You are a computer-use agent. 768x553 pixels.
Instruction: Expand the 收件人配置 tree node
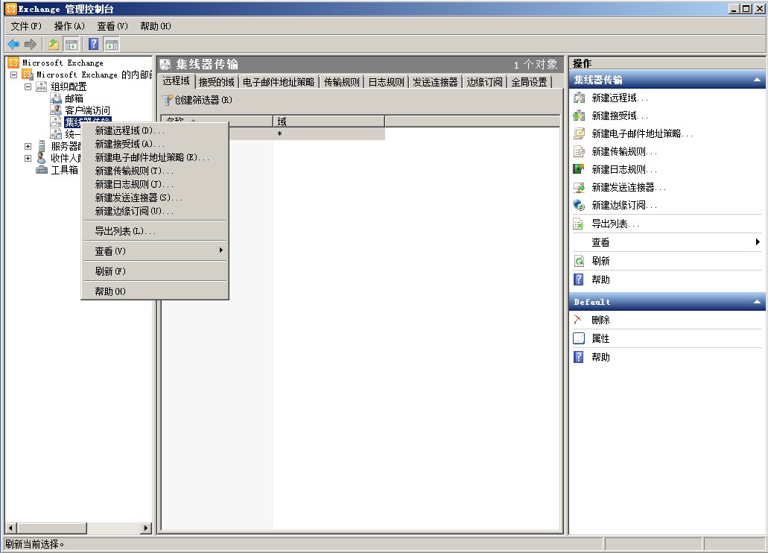28,158
